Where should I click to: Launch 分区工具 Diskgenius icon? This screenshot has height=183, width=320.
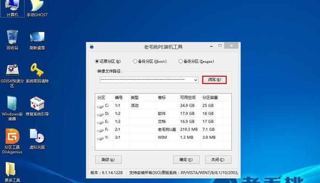point(12,141)
